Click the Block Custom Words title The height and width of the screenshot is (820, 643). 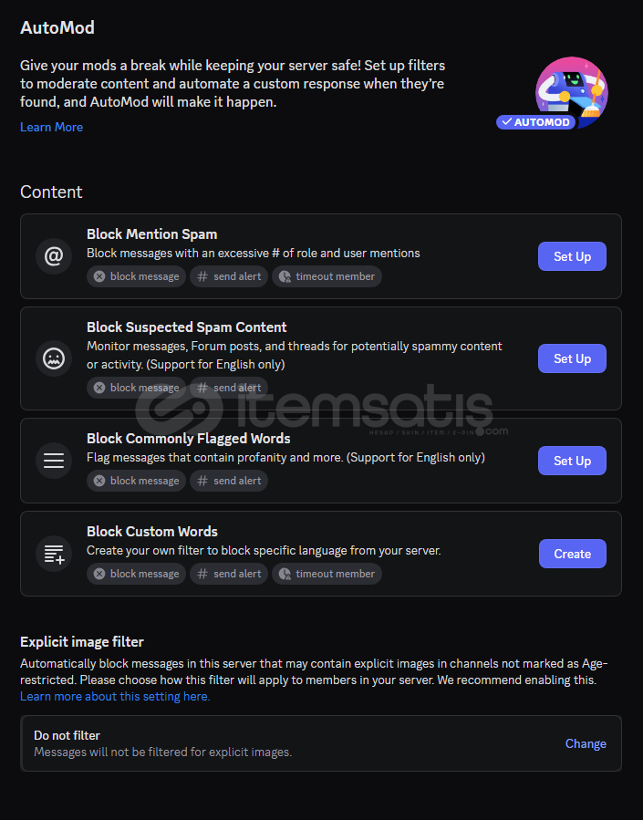pos(152,532)
